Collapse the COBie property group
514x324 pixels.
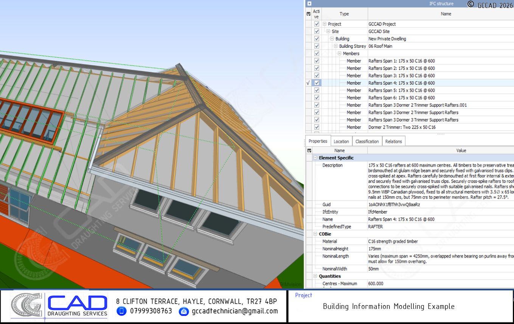pyautogui.click(x=315, y=234)
